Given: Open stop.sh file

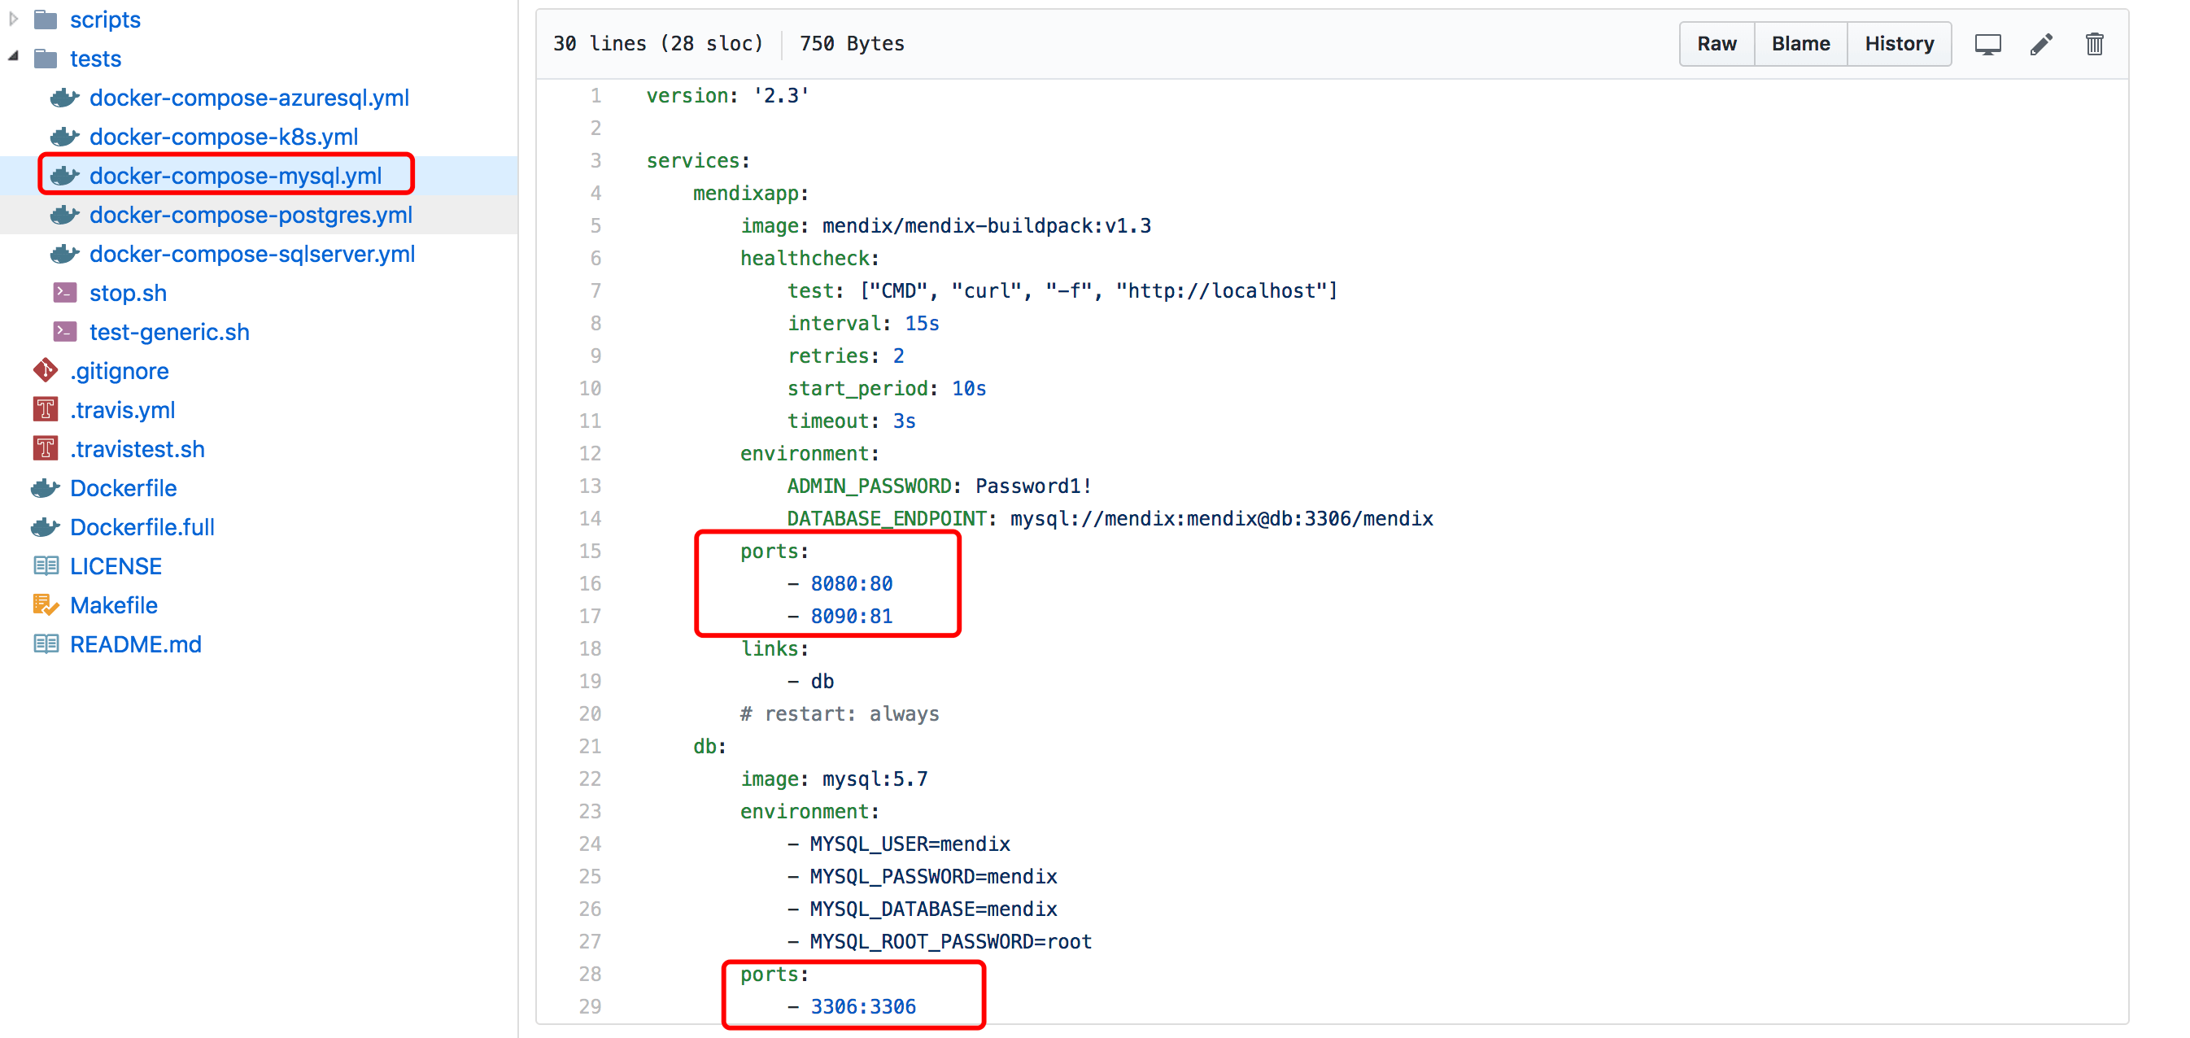Looking at the screenshot, I should 129,294.
